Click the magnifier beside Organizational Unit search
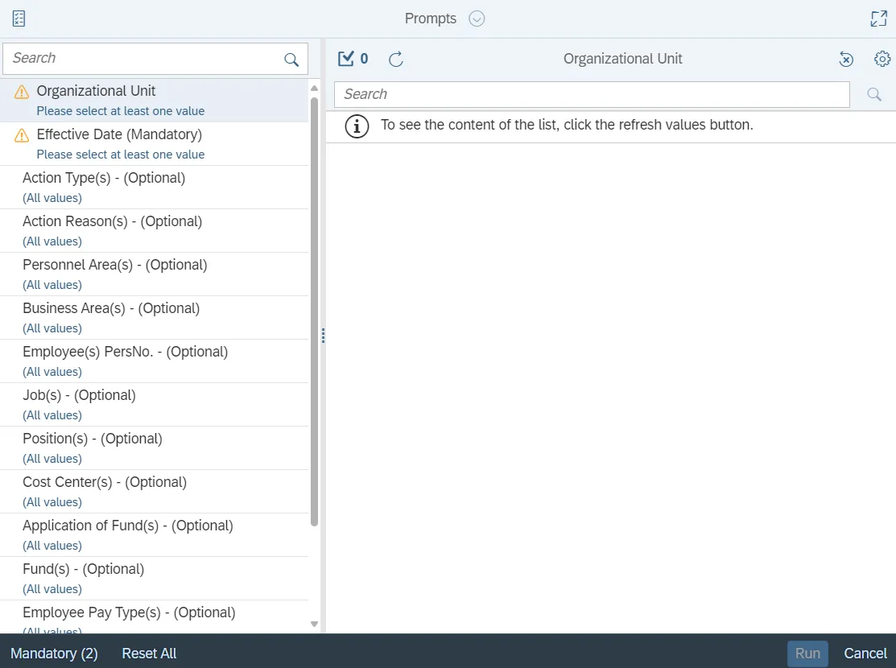This screenshot has height=668, width=896. (874, 94)
